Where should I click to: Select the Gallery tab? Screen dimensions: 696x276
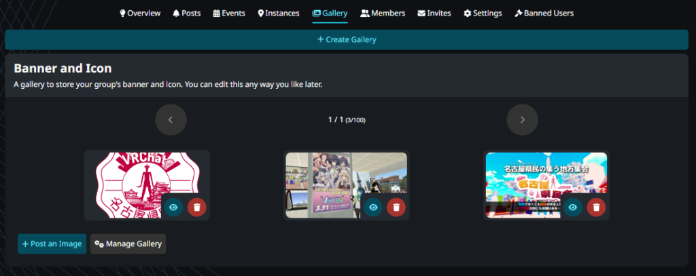pos(330,13)
